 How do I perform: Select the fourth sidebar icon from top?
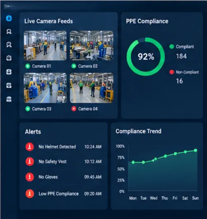point(9,58)
